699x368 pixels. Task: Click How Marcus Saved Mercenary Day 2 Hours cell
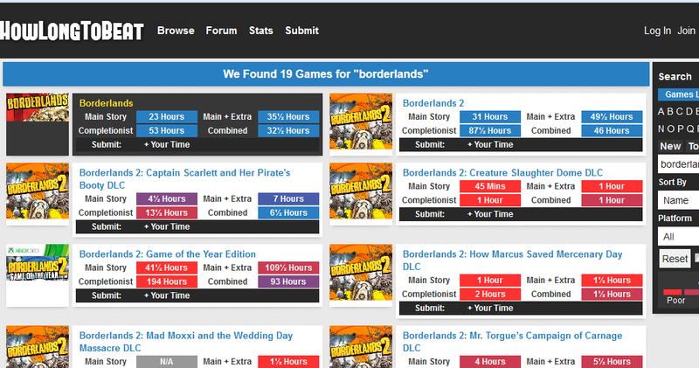[x=490, y=294]
